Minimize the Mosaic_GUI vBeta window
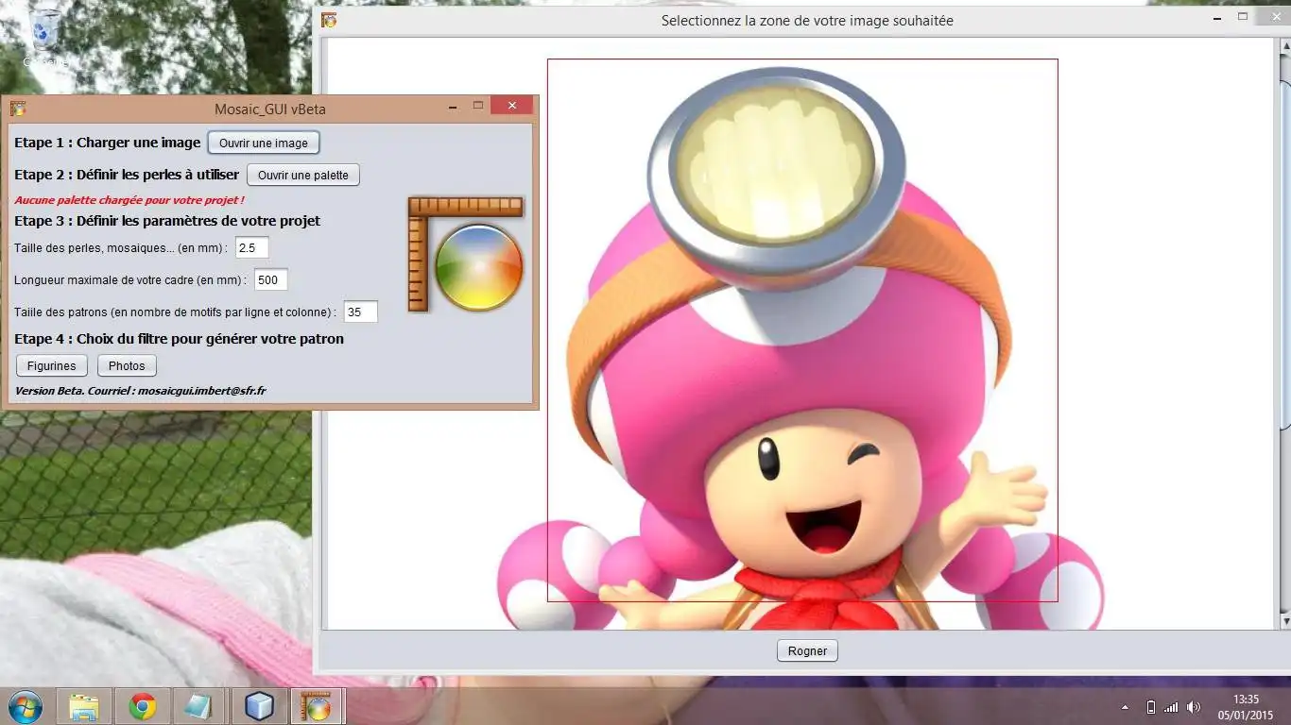Viewport: 1291px width, 725px height. coord(454,107)
